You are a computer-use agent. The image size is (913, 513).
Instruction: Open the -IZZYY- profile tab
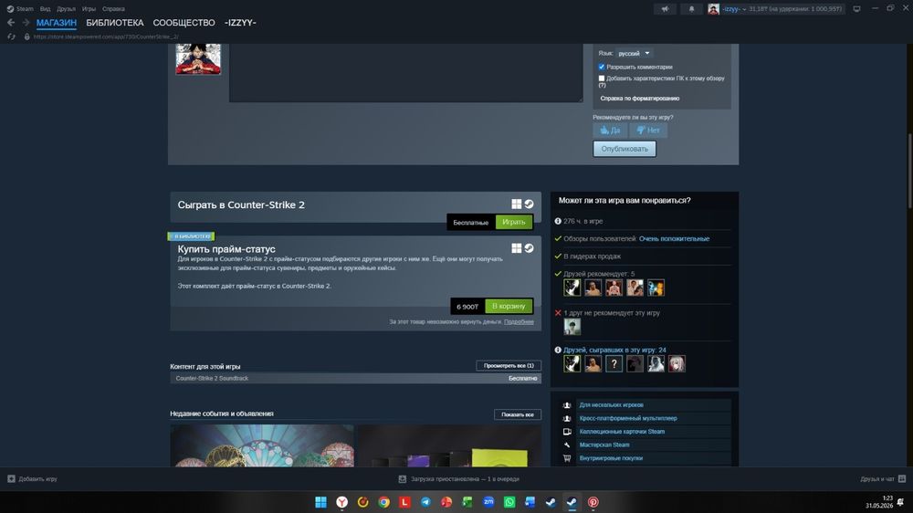tap(240, 23)
